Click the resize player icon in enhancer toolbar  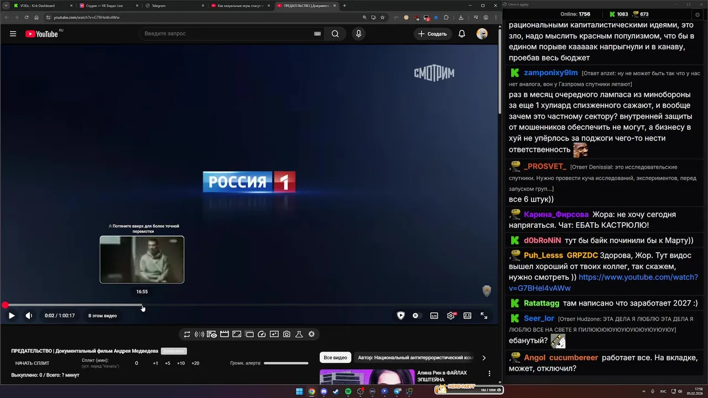coord(237,334)
